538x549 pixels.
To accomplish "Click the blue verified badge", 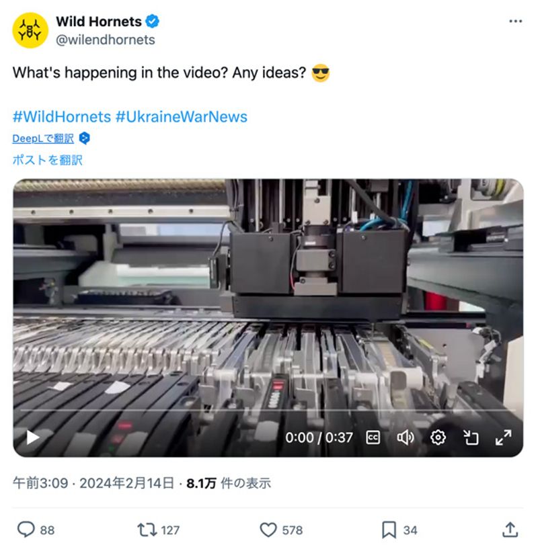I will click(153, 22).
